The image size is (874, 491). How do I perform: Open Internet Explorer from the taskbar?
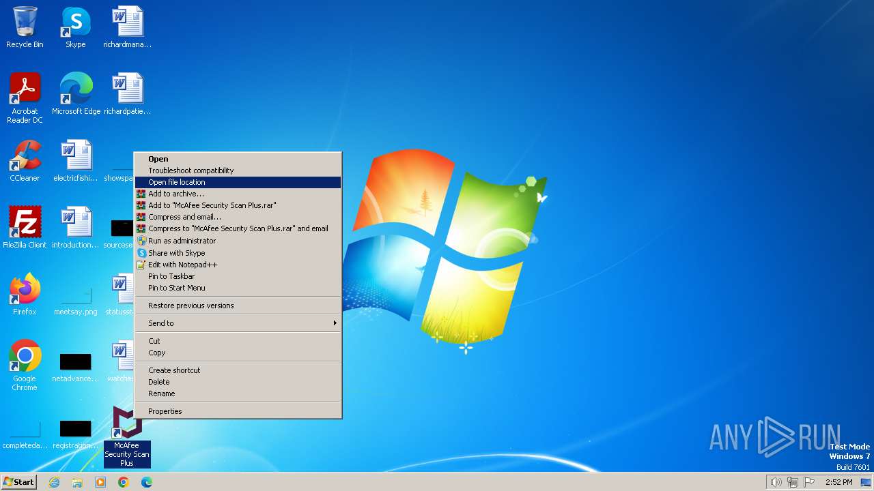(54, 482)
